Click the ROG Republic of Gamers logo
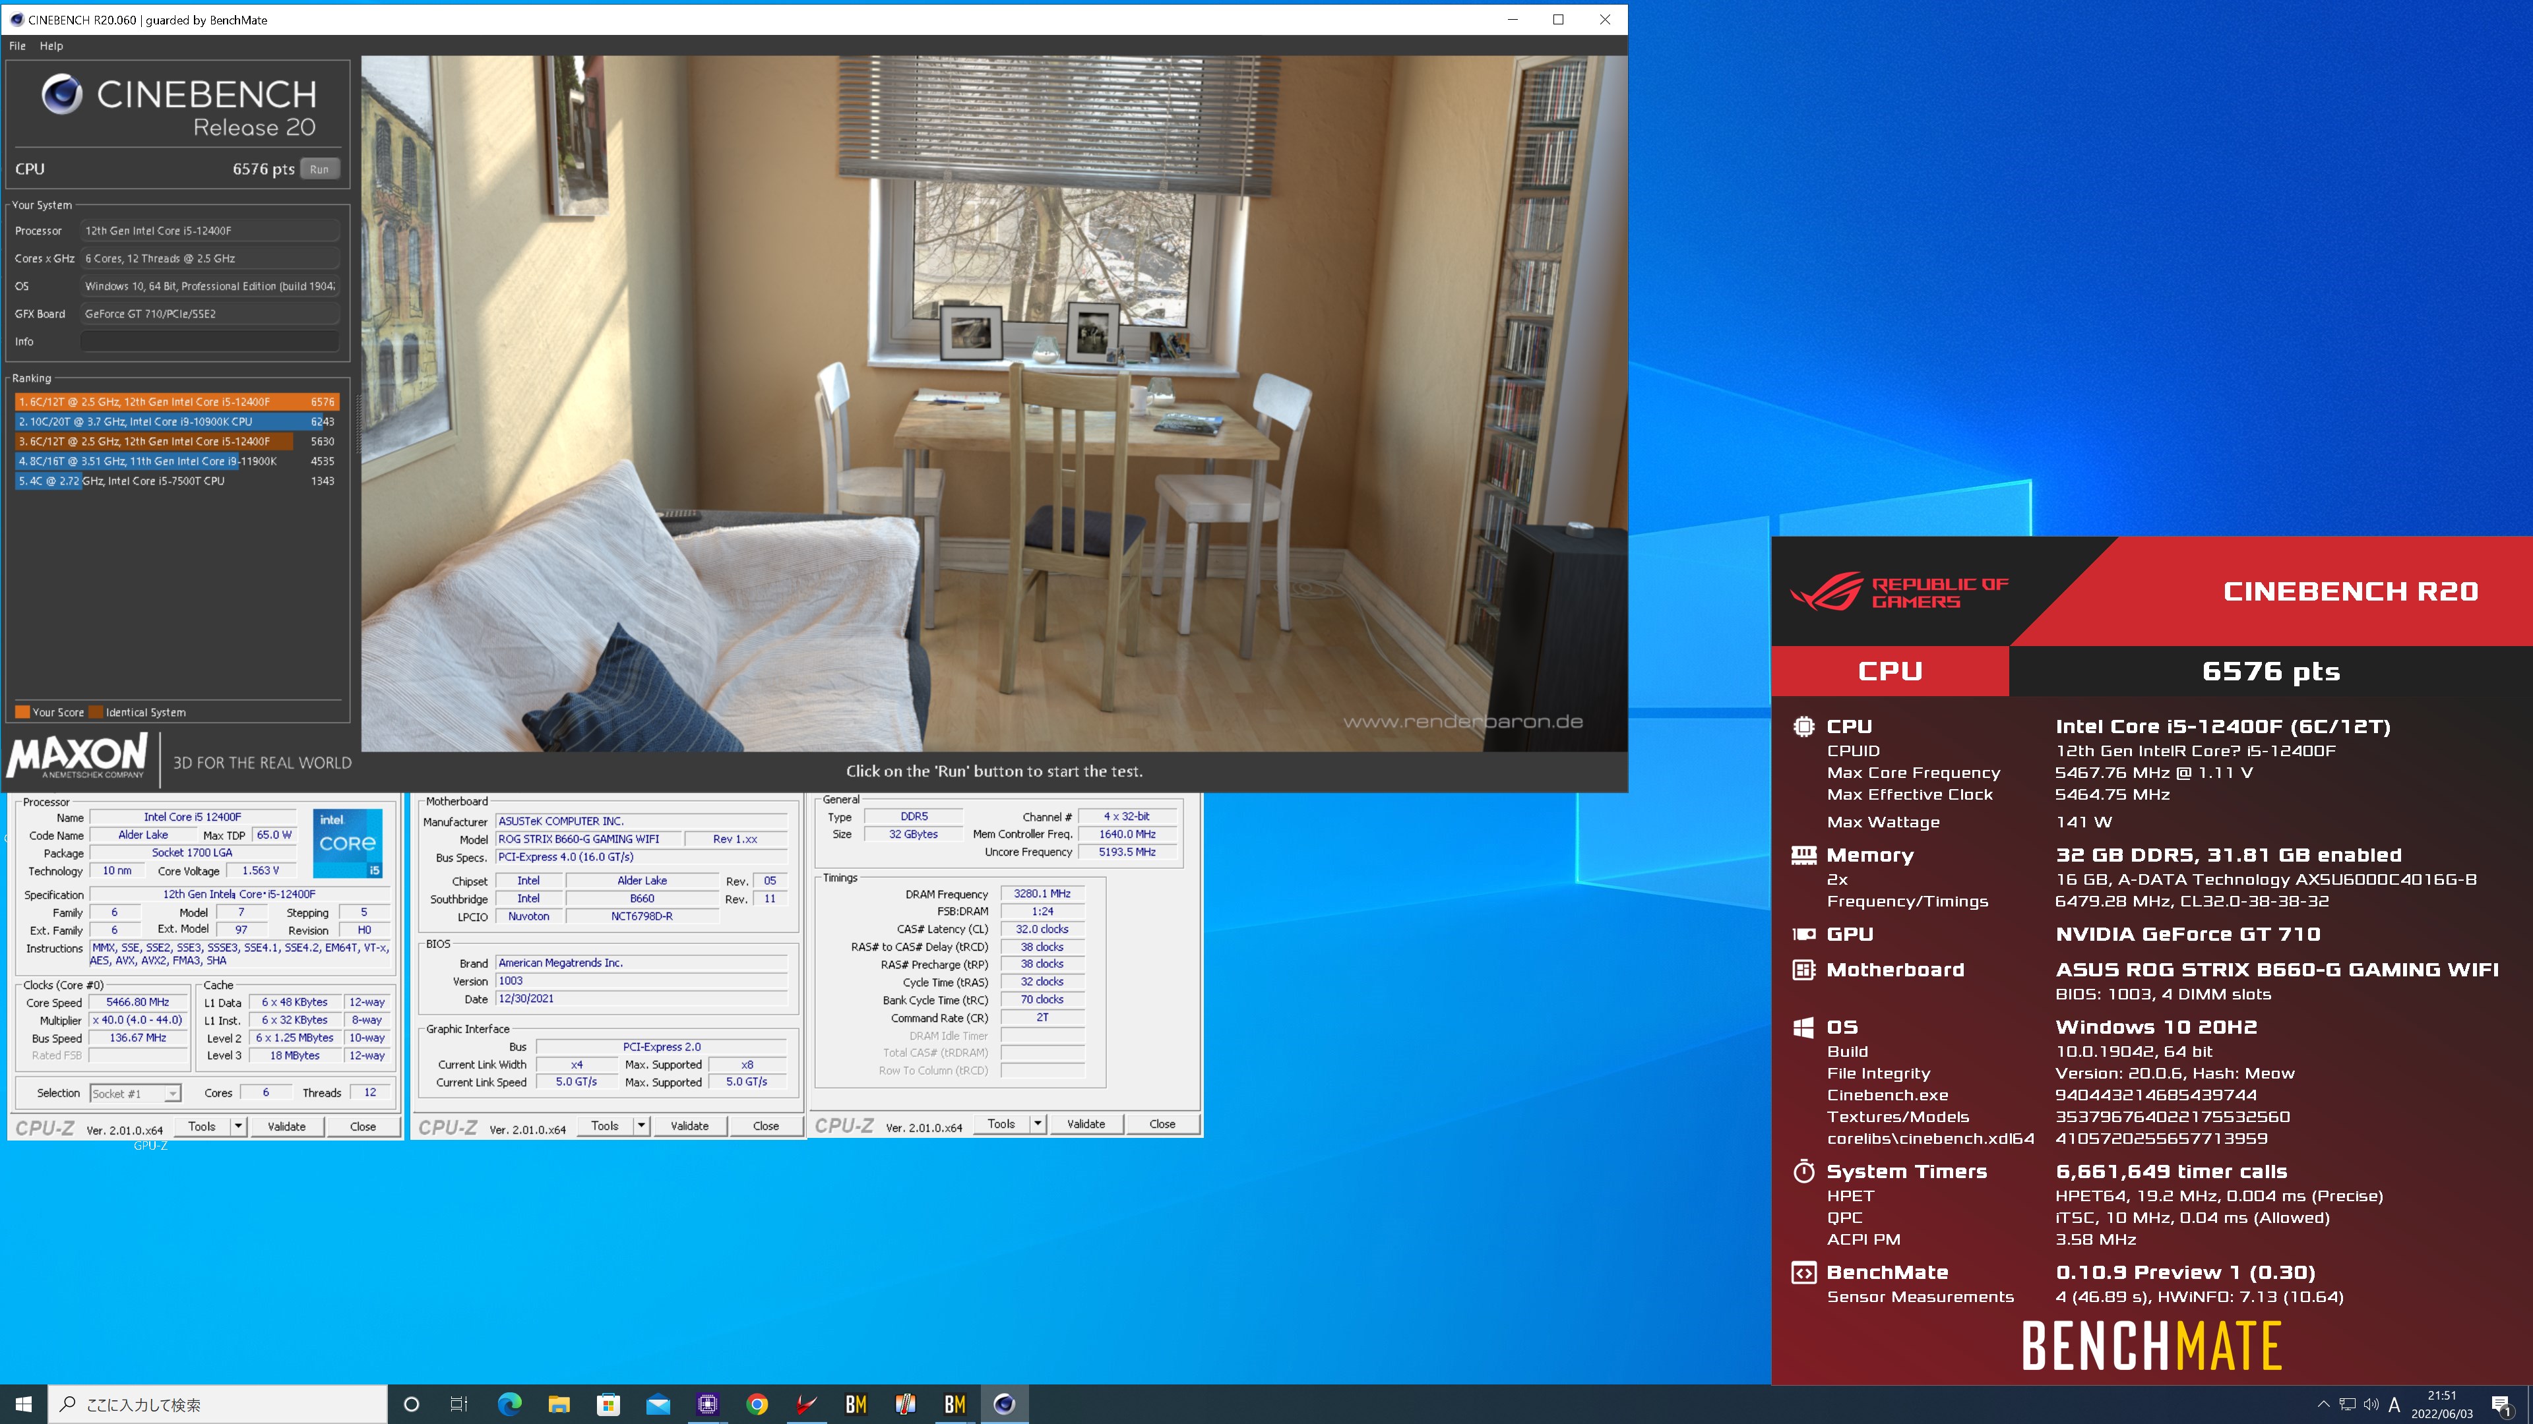The width and height of the screenshot is (2533, 1424). point(1899,591)
